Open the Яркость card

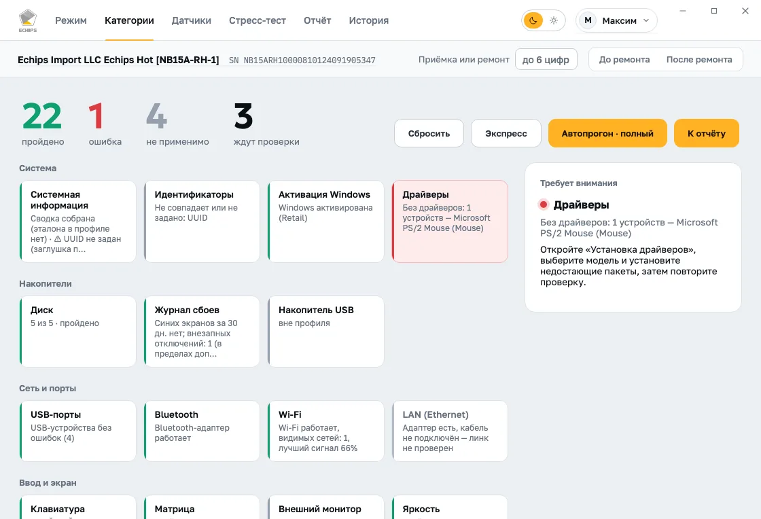(x=450, y=507)
